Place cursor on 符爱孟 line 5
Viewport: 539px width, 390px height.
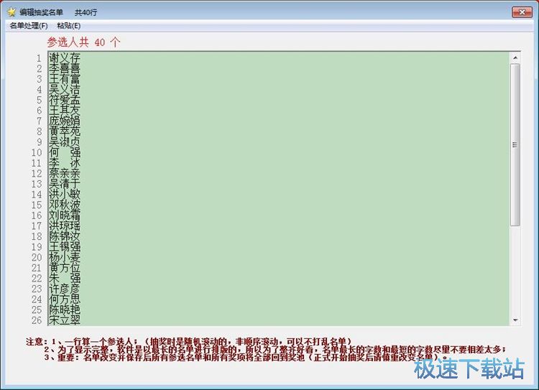(x=65, y=100)
